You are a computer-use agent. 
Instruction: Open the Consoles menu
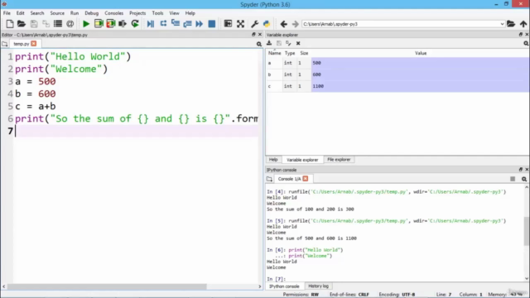114,13
